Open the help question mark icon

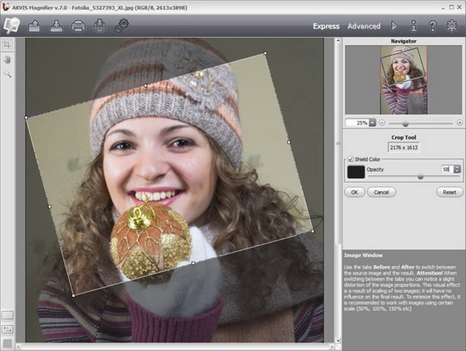[x=433, y=26]
